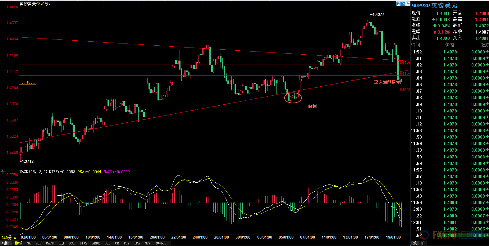Switch to the 指标 tab
The width and height of the screenshot is (489, 246).
click(6, 243)
